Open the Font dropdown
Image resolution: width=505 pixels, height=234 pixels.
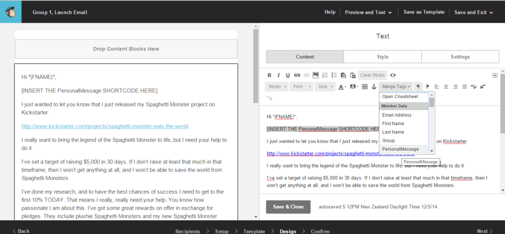pyautogui.click(x=301, y=87)
